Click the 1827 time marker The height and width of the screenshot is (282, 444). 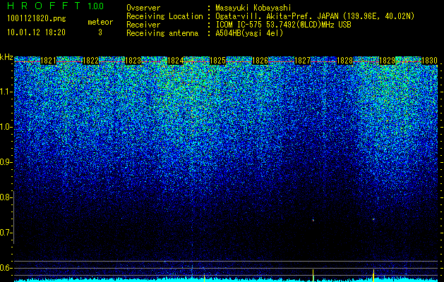tap(302, 61)
